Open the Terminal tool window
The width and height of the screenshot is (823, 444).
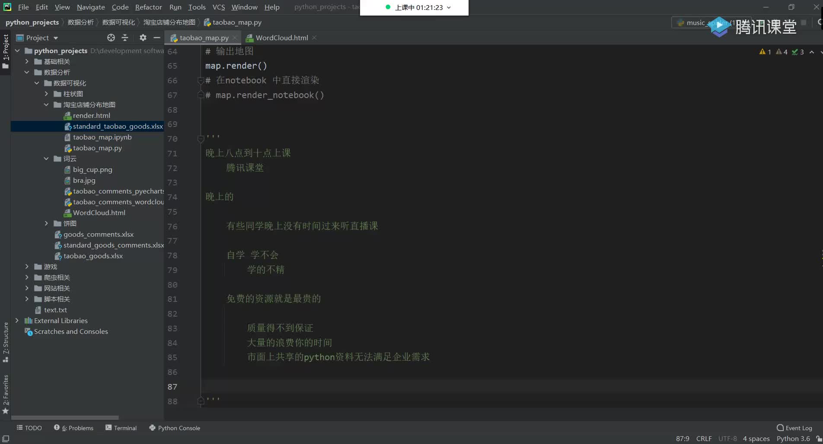click(121, 428)
